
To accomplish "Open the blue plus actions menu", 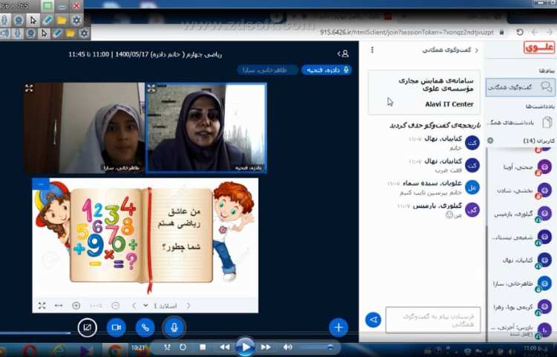I will (338, 327).
